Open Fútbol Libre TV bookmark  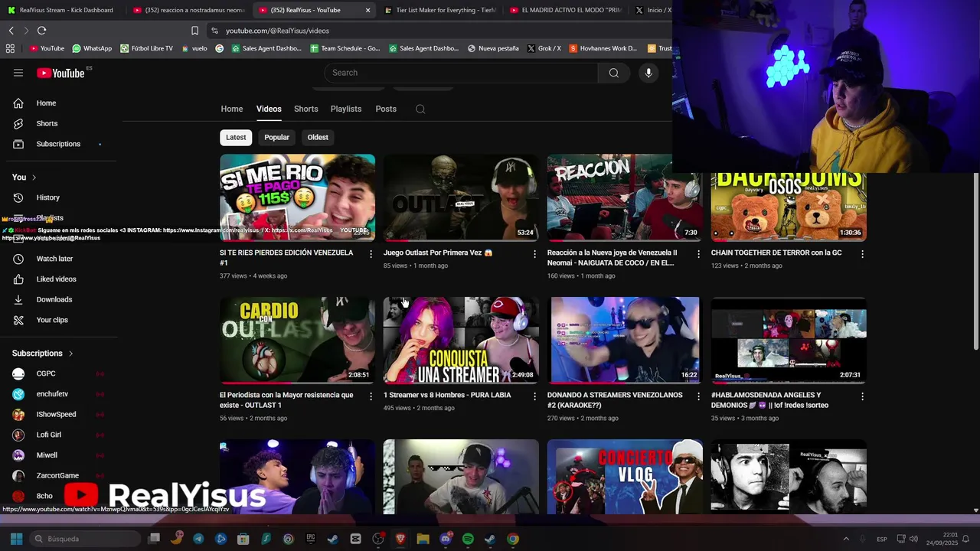(x=145, y=48)
